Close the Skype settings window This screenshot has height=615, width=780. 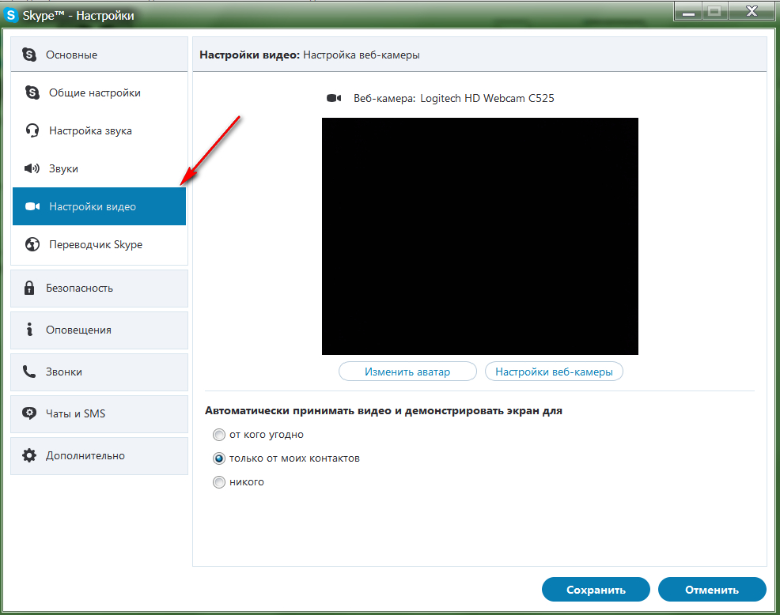tap(752, 11)
